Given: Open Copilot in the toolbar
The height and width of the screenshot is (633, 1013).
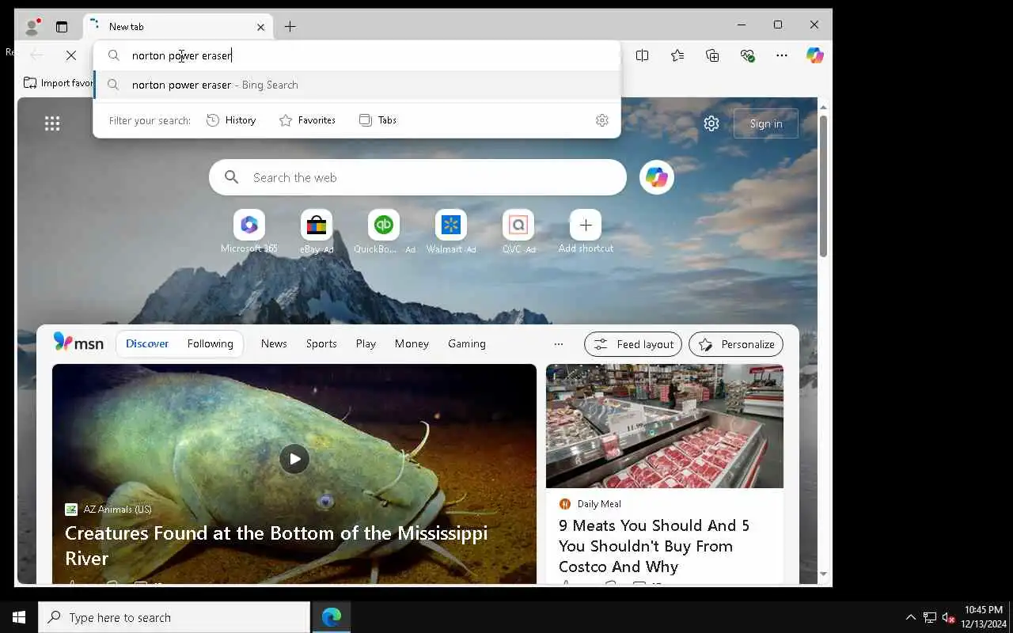Looking at the screenshot, I should [815, 55].
